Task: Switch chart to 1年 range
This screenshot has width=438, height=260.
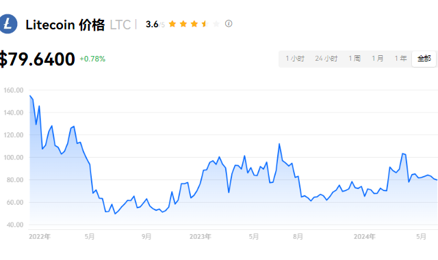Action: (400, 59)
